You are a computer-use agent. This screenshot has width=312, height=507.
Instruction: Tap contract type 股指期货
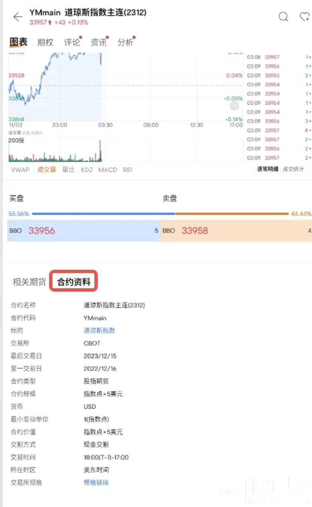pos(96,381)
